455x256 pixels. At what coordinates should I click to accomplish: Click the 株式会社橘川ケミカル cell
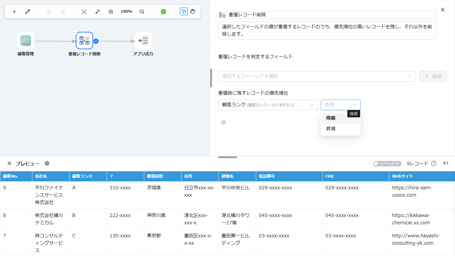coord(51,219)
